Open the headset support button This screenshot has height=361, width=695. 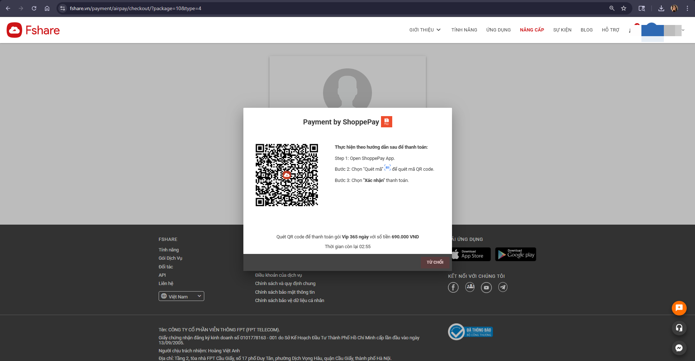click(x=679, y=328)
